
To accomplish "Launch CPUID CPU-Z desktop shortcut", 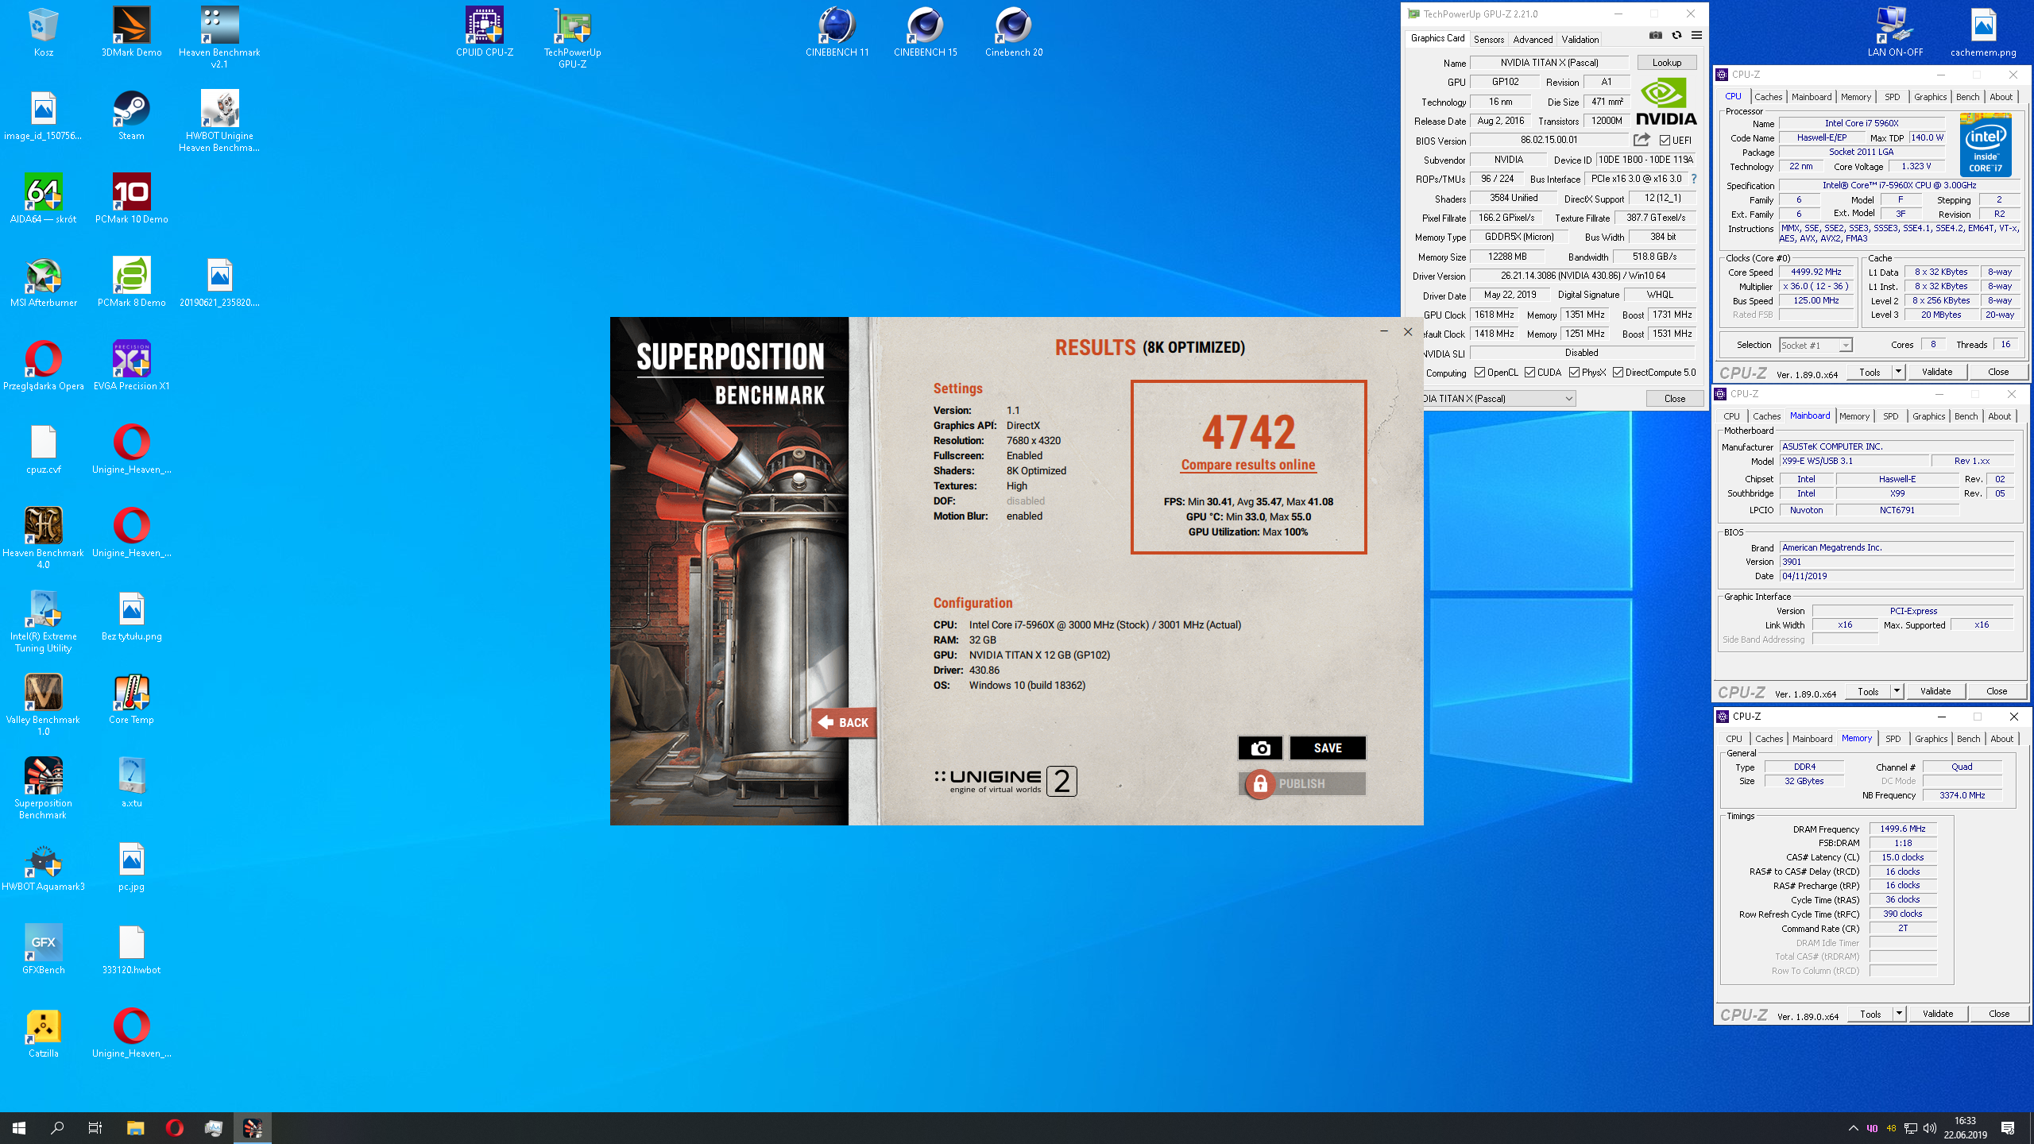I will (485, 32).
